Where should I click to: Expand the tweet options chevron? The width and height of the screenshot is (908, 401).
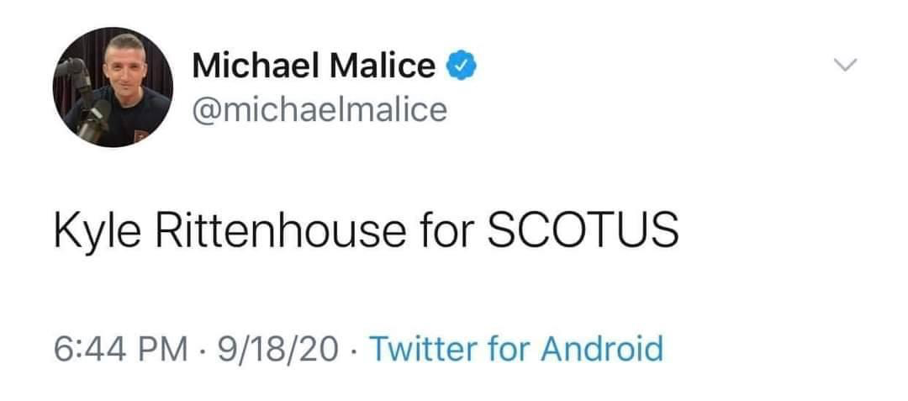pos(846,64)
